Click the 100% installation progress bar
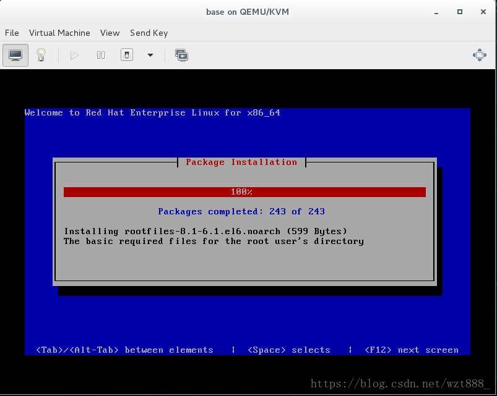 (x=244, y=192)
